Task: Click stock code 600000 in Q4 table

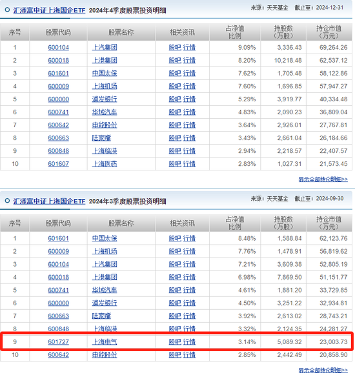Action: point(58,99)
